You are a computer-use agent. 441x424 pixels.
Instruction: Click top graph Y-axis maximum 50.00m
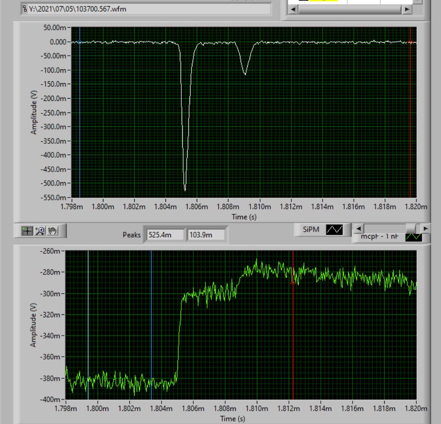pyautogui.click(x=54, y=27)
